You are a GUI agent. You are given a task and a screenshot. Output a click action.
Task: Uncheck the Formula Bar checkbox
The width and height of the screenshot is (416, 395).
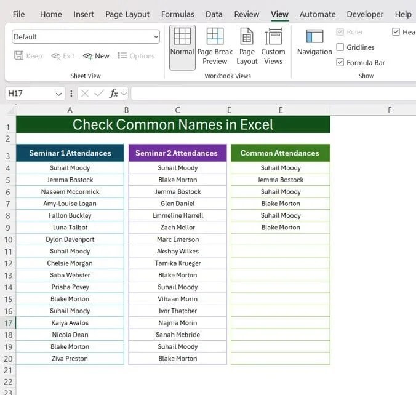tap(340, 63)
